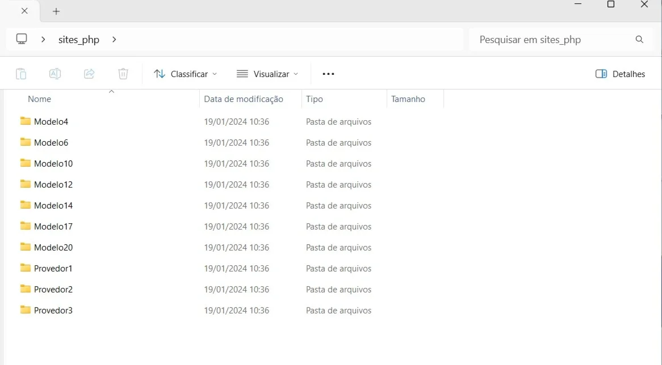
Task: Sort by Tamanho column header
Action: (x=408, y=99)
